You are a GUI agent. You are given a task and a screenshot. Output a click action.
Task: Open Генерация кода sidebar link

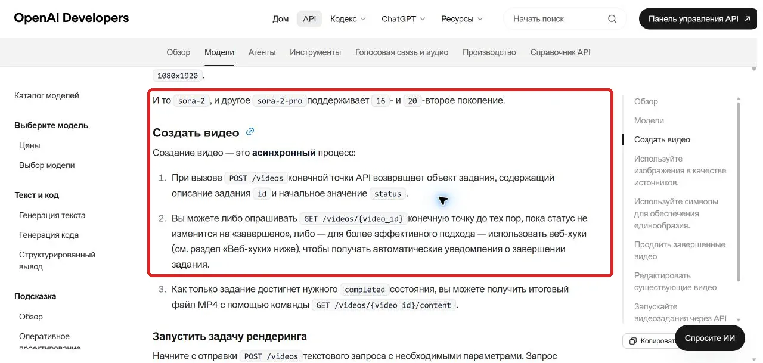pos(49,235)
